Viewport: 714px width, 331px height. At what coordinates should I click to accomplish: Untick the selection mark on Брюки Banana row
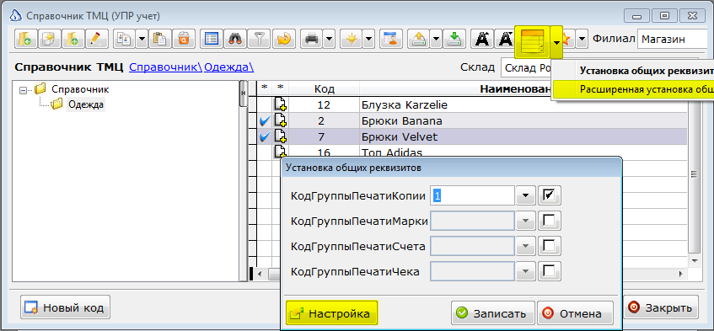[x=264, y=121]
